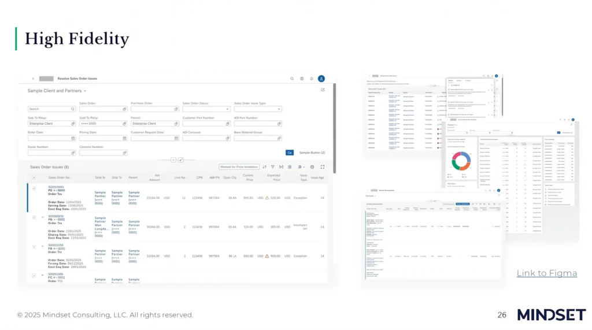Toggle checkbox of the last partially visible row
592x330 pixels.
tap(34, 276)
